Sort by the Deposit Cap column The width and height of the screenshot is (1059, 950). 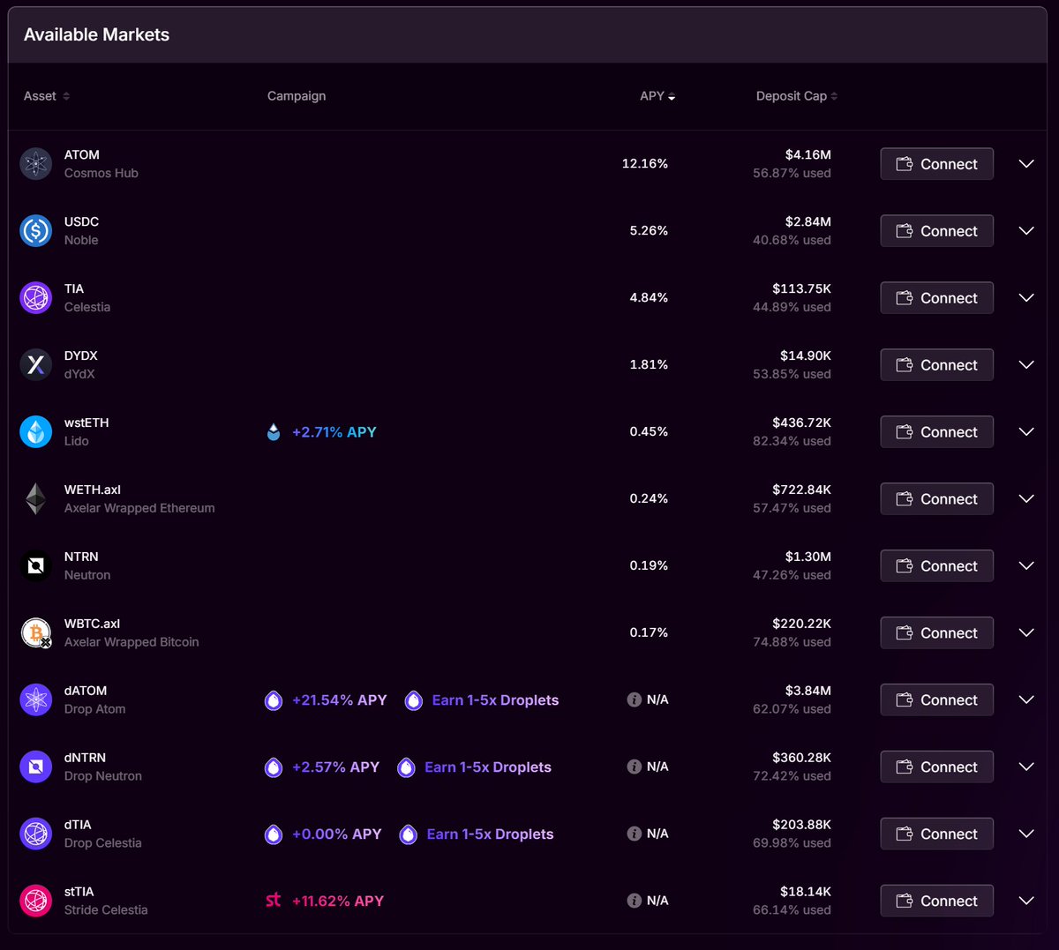(797, 96)
